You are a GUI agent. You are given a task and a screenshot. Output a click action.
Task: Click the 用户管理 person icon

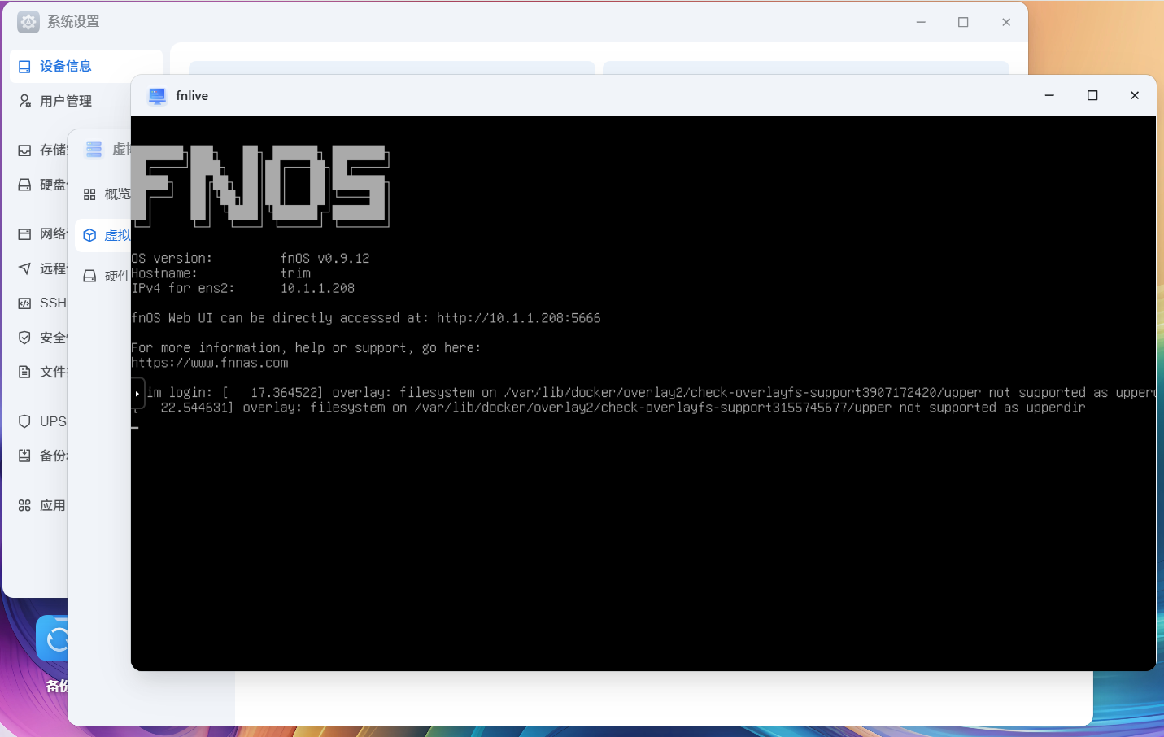click(24, 101)
